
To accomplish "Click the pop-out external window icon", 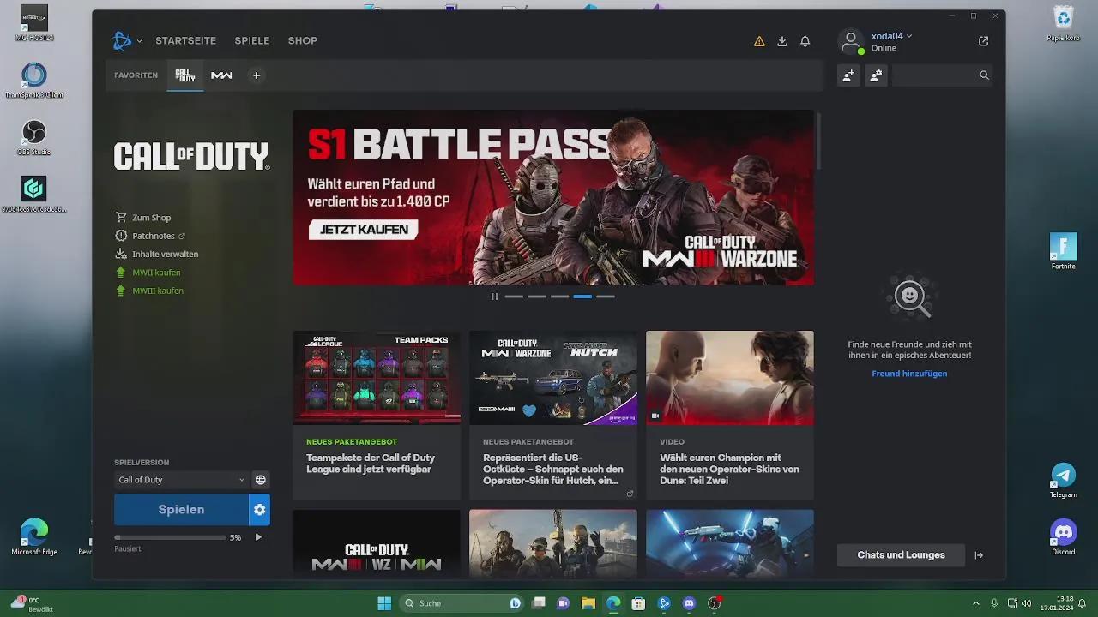I will (984, 41).
